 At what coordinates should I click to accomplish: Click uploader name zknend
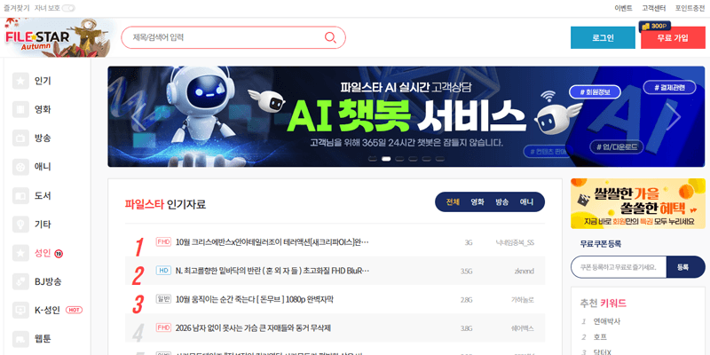coord(524,272)
